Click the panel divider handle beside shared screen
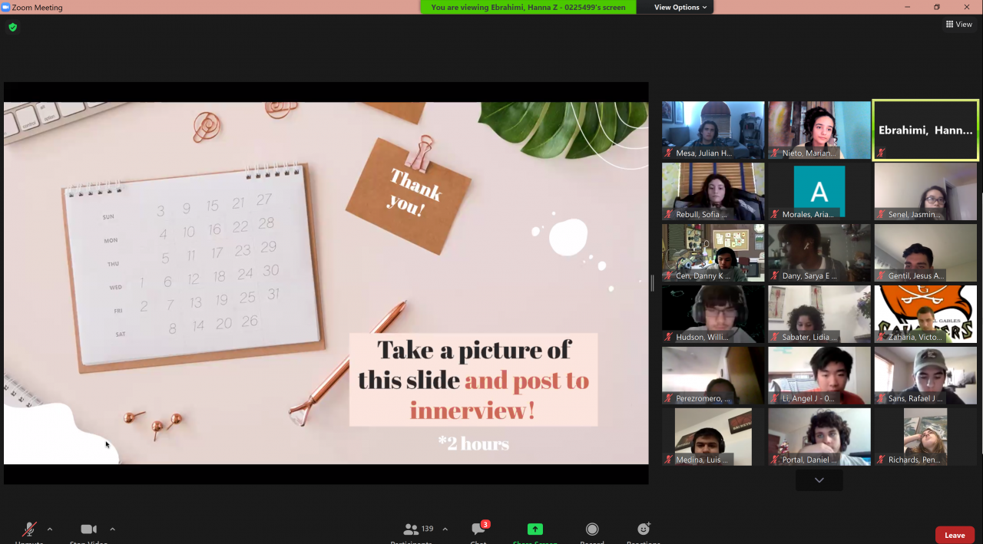Image resolution: width=983 pixels, height=544 pixels. point(653,283)
